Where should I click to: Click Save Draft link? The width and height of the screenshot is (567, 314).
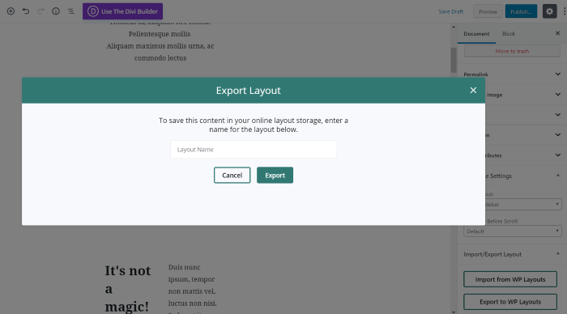point(451,11)
